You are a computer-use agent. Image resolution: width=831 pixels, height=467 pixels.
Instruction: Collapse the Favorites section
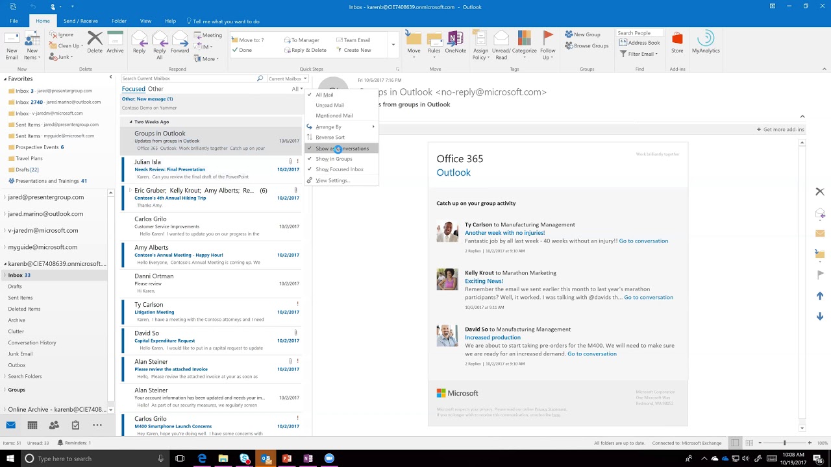[x=5, y=79]
